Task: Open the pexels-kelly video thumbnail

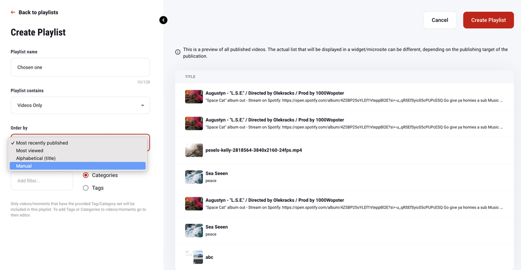Action: (x=194, y=150)
